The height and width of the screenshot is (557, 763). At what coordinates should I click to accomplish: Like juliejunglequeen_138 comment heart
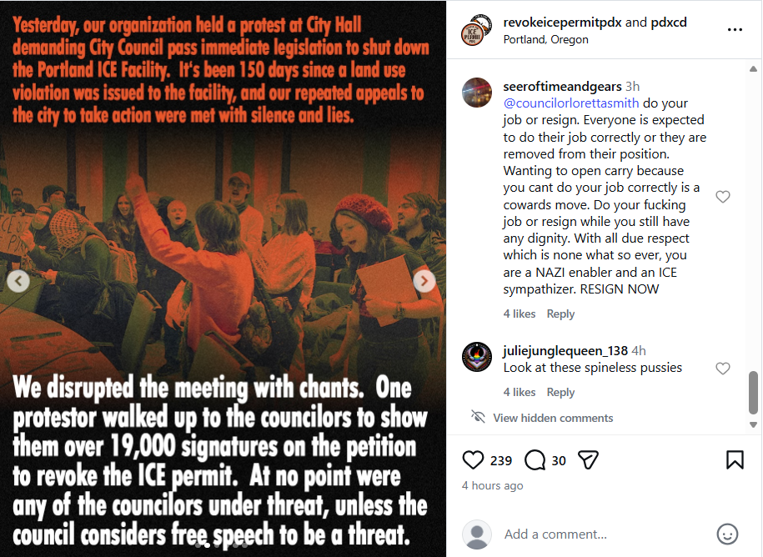pyautogui.click(x=723, y=369)
